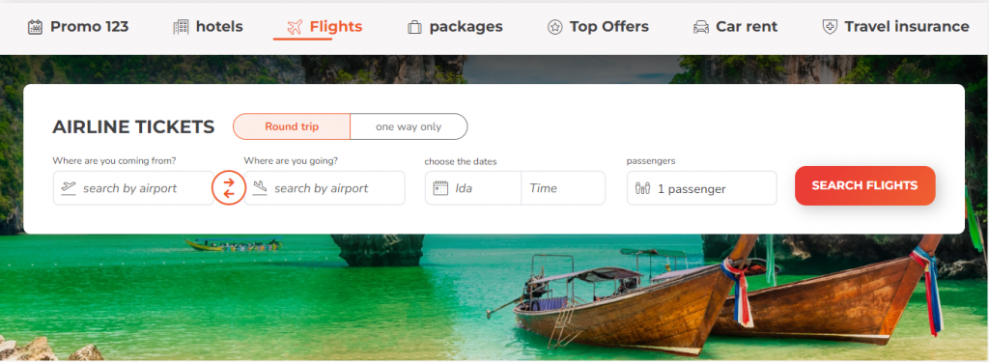
Task: Click the landing plane icon in destination field
Action: 259,187
